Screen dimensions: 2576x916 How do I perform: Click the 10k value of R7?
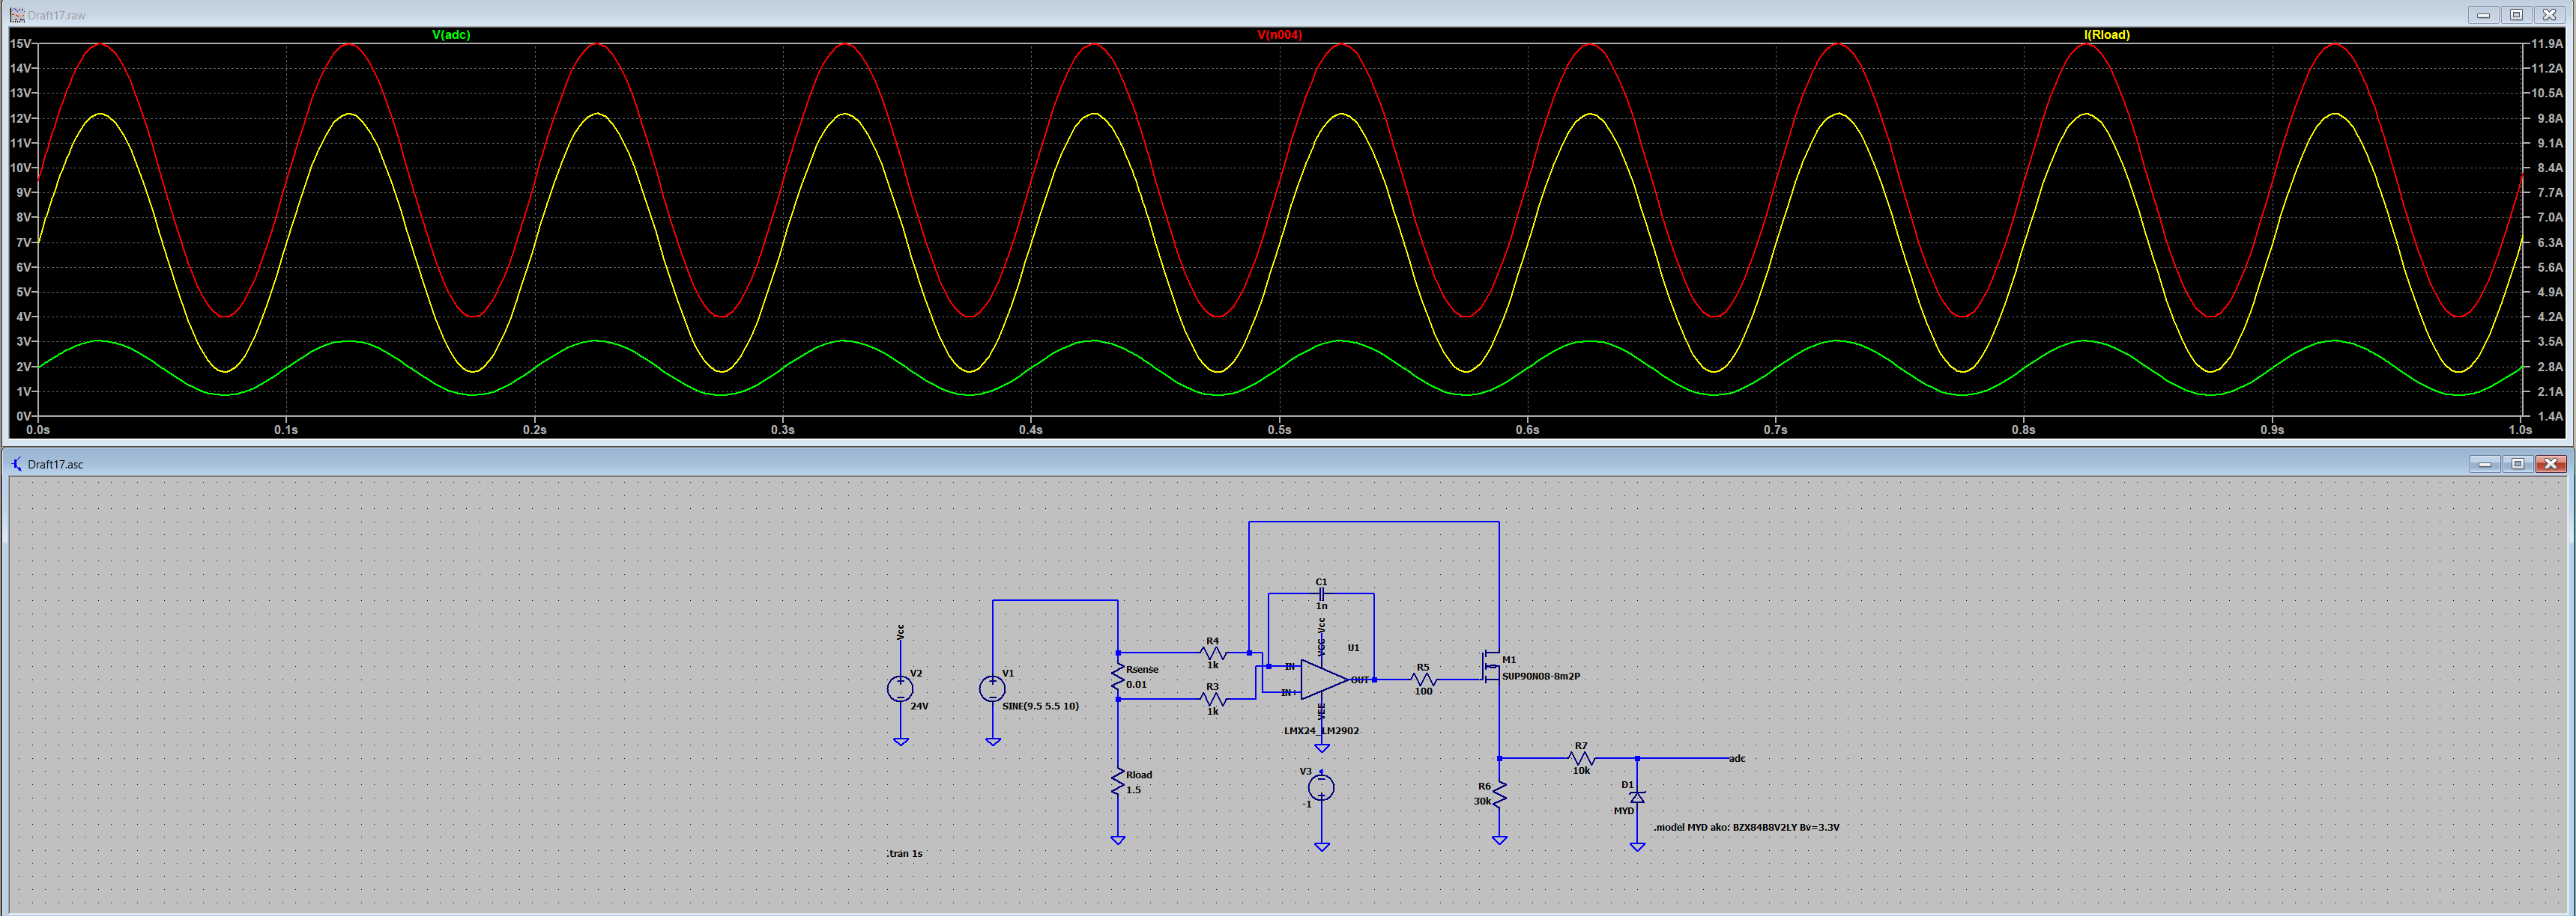tap(1581, 771)
